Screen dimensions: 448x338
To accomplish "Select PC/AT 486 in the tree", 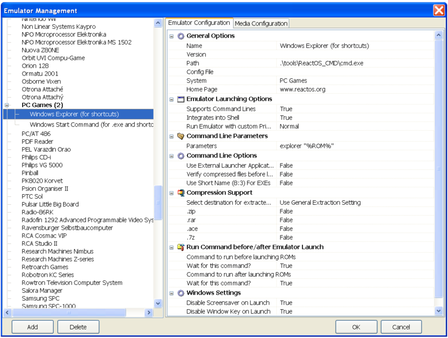I will coord(36,134).
